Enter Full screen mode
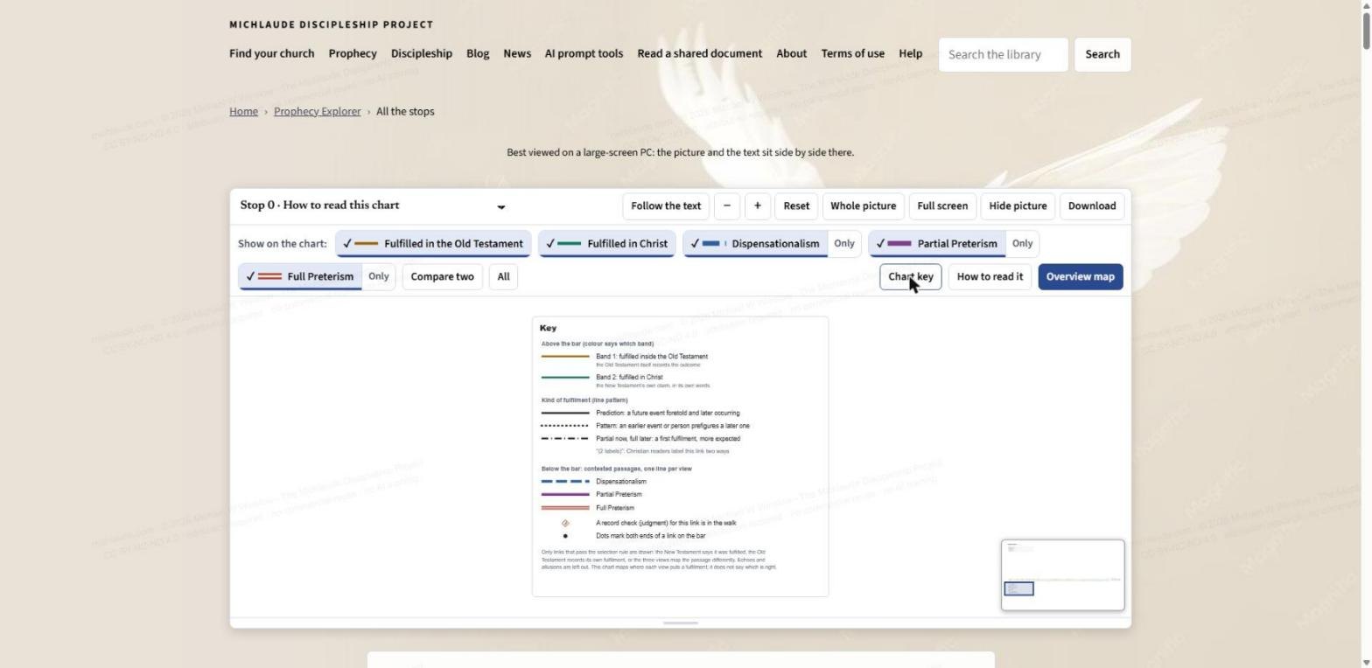The width and height of the screenshot is (1372, 668). pos(942,206)
